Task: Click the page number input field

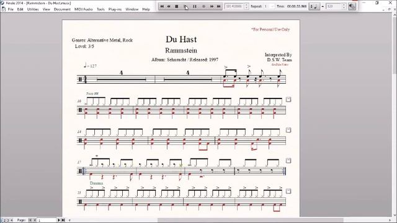Action: click(x=47, y=221)
